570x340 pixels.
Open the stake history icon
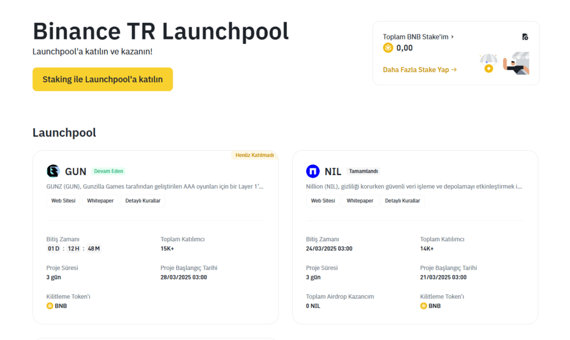tap(525, 37)
